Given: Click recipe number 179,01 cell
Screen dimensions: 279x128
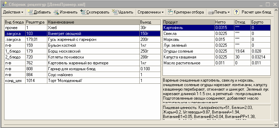Looking at the screenshot, I should pos(36,39).
